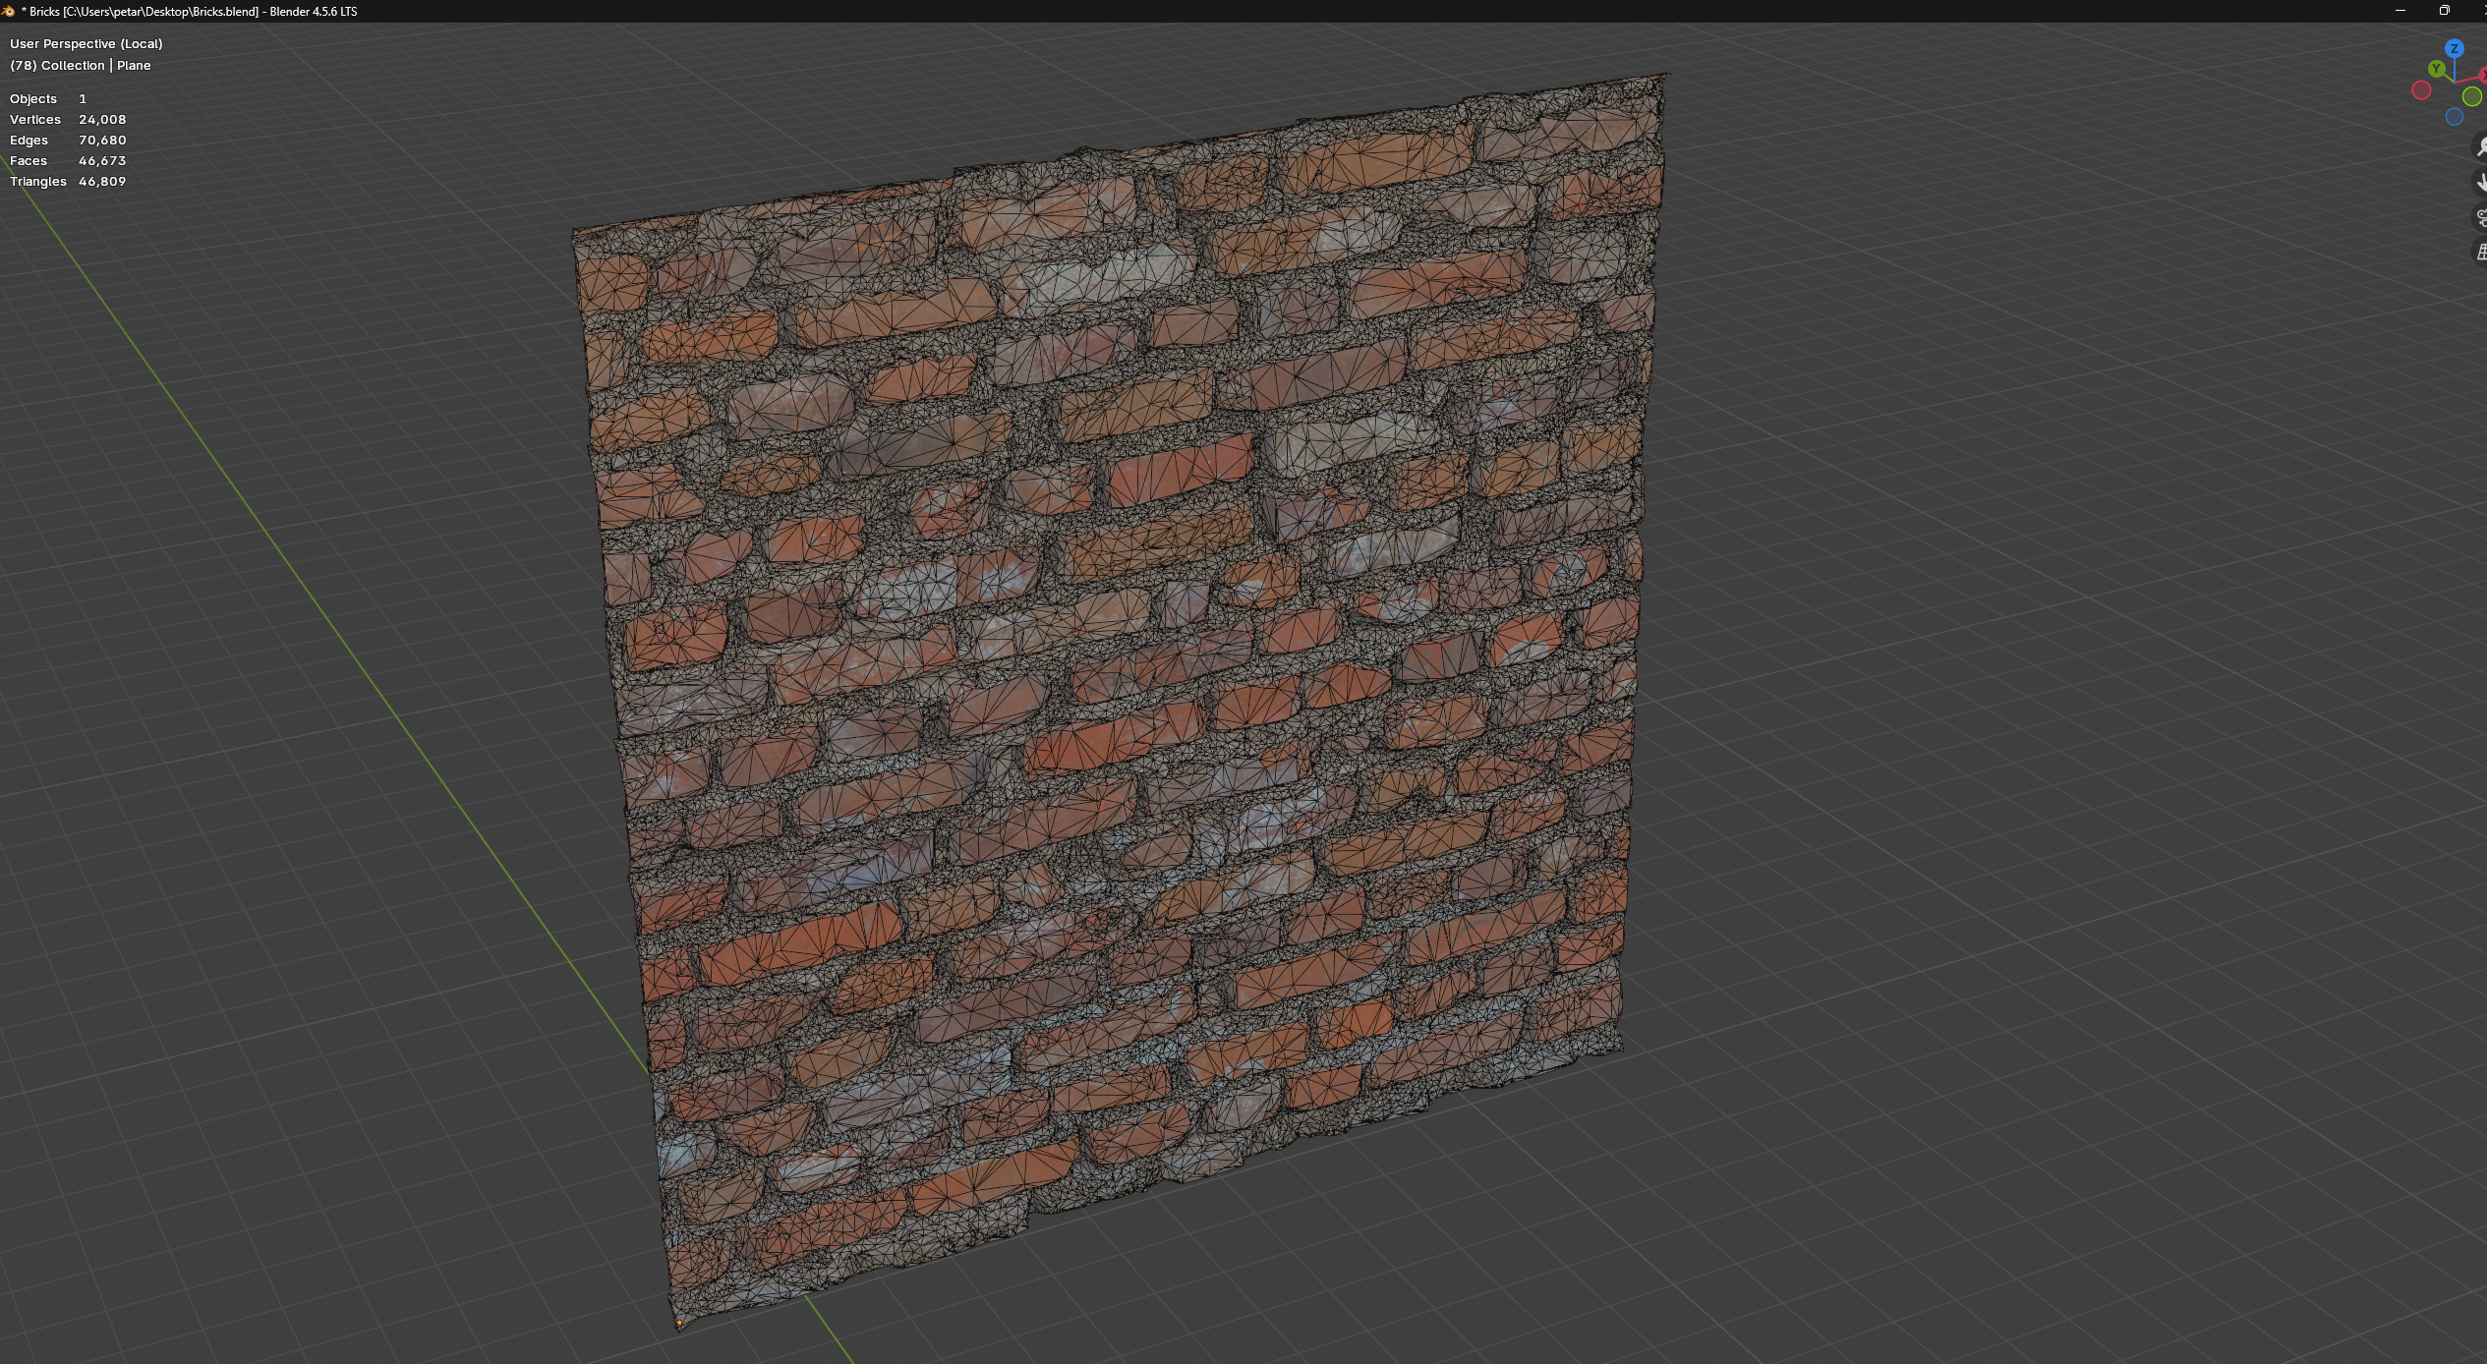The width and height of the screenshot is (2487, 1364).
Task: Click the Blender logo in title bar
Action: [8, 11]
